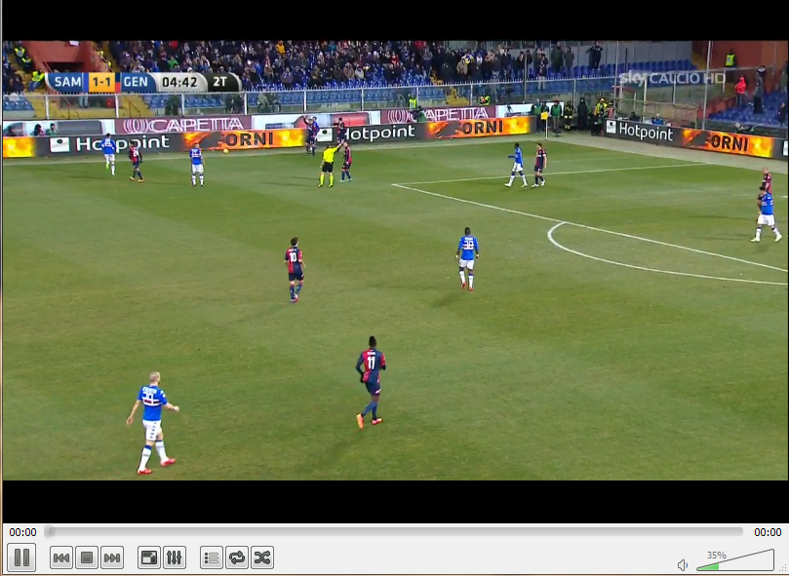Click the window resize grip near volume
Screen dimensions: 789x576
(780, 569)
